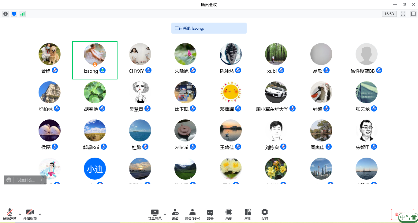Toggle the side panel layout icon

tap(413, 14)
